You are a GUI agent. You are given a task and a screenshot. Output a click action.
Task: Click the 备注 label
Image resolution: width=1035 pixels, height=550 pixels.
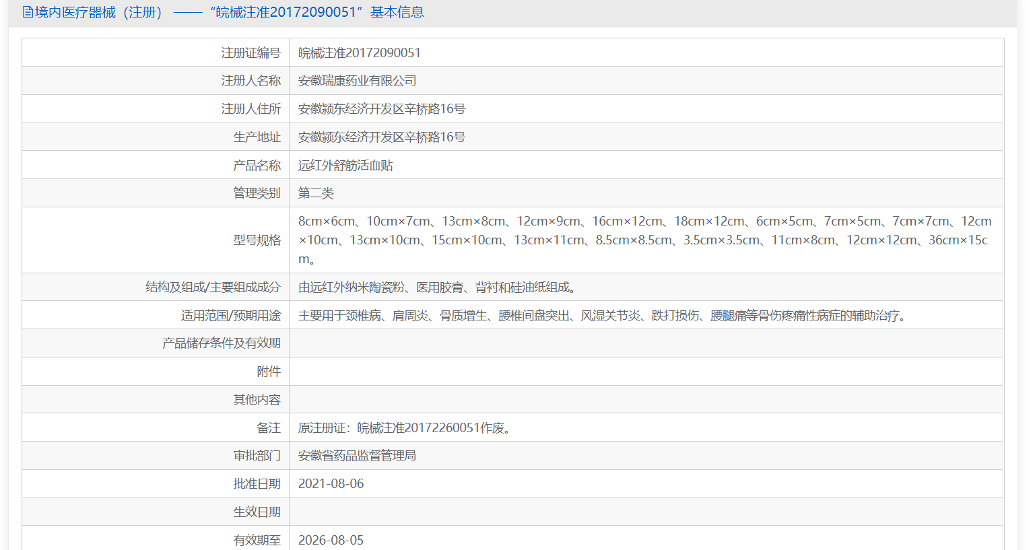coord(269,428)
